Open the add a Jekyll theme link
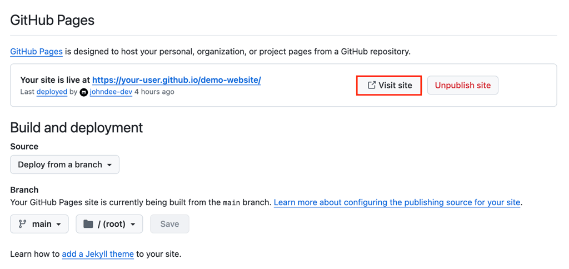The width and height of the screenshot is (569, 269). [x=98, y=254]
